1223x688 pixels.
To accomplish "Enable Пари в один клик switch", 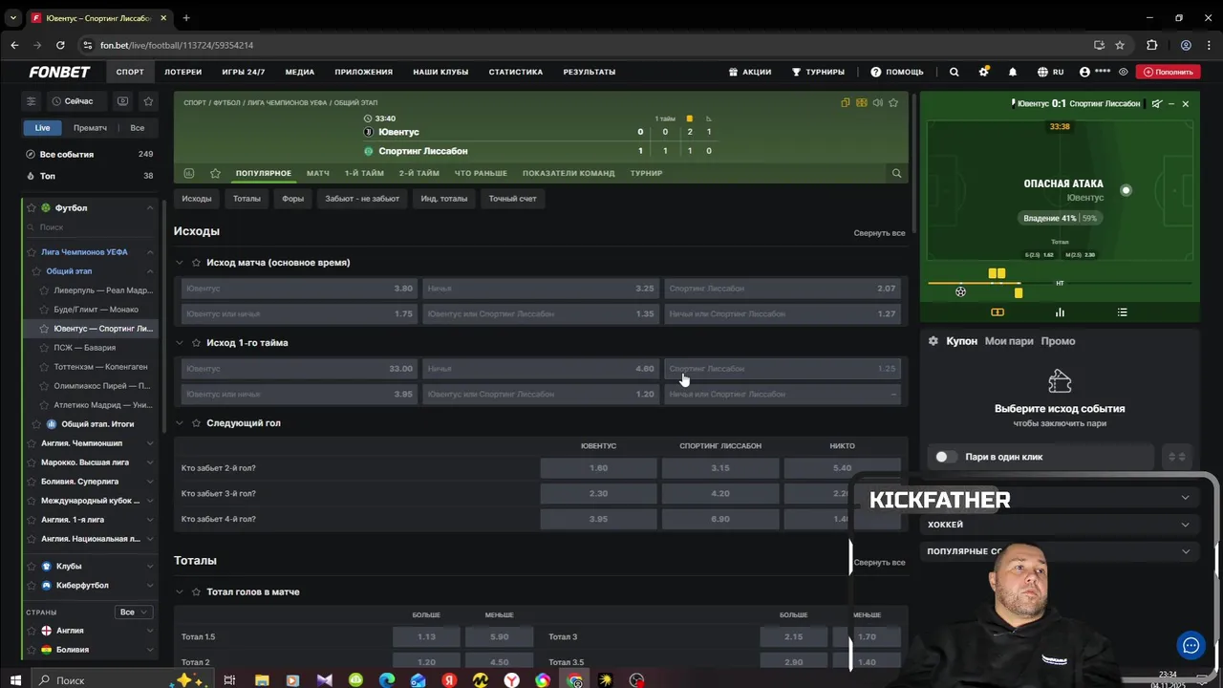I will click(946, 457).
